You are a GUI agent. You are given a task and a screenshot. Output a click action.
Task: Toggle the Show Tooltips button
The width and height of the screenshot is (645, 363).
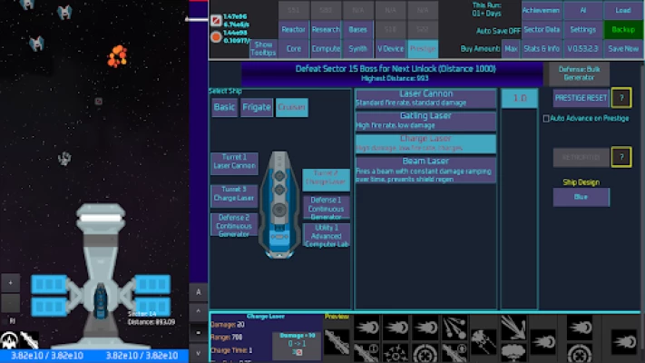[x=263, y=47]
